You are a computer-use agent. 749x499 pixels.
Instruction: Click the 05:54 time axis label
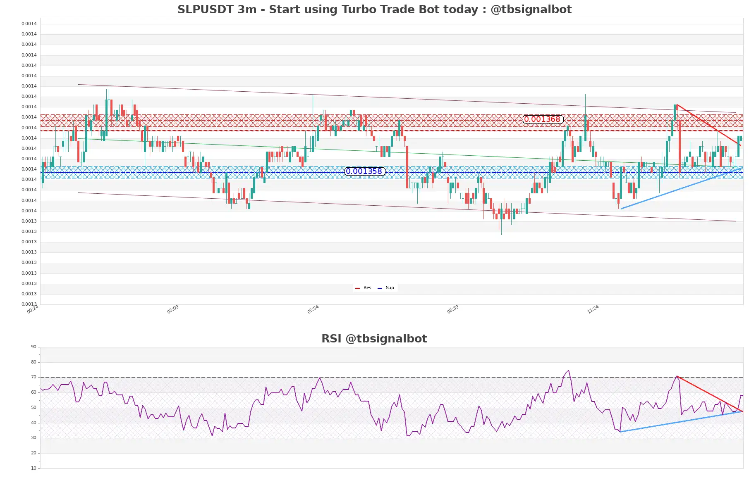(313, 309)
